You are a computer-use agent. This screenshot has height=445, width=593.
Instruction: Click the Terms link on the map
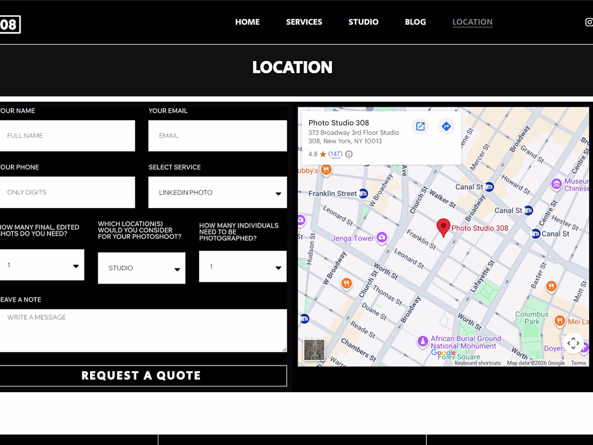pyautogui.click(x=578, y=363)
